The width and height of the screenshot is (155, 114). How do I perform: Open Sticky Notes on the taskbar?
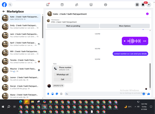point(27,102)
